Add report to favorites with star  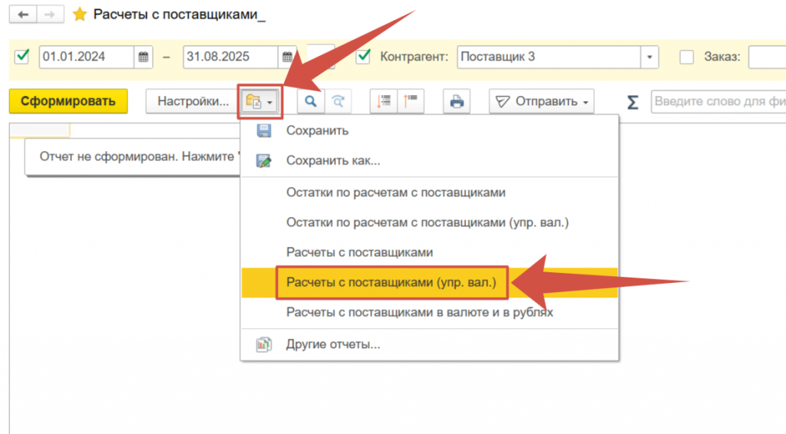click(79, 15)
